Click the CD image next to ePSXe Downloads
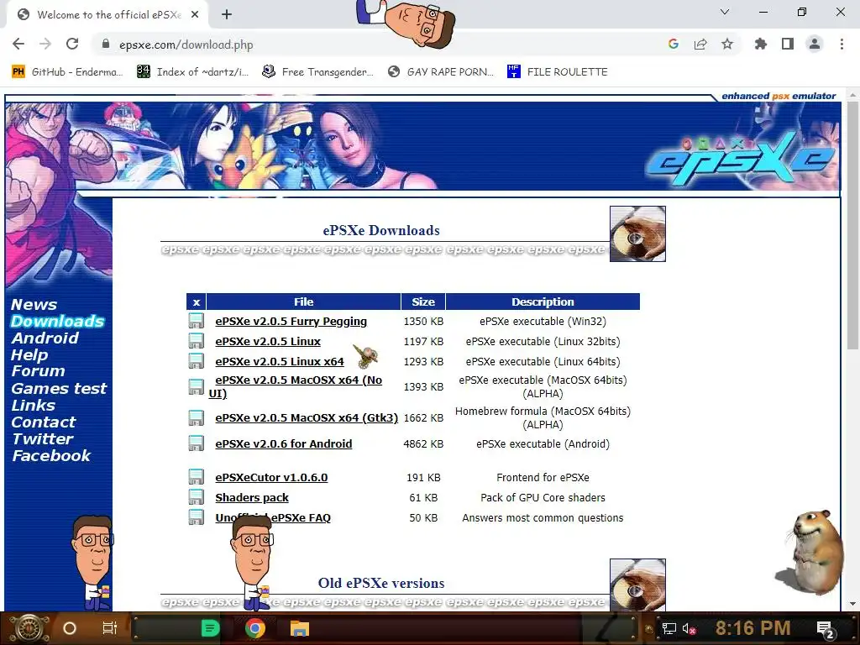 pyautogui.click(x=637, y=233)
